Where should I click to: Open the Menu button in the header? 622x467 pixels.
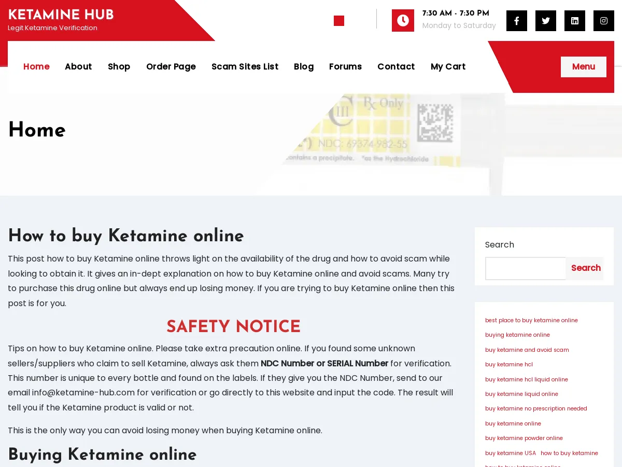(583, 66)
